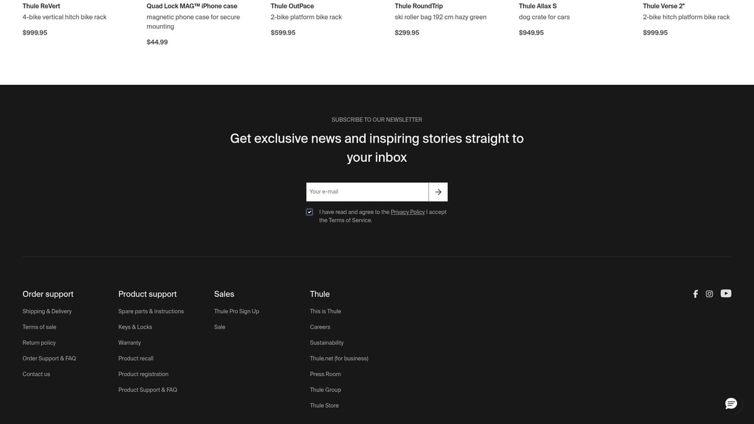Open the Return policy link
The height and width of the screenshot is (424, 754).
pos(39,343)
